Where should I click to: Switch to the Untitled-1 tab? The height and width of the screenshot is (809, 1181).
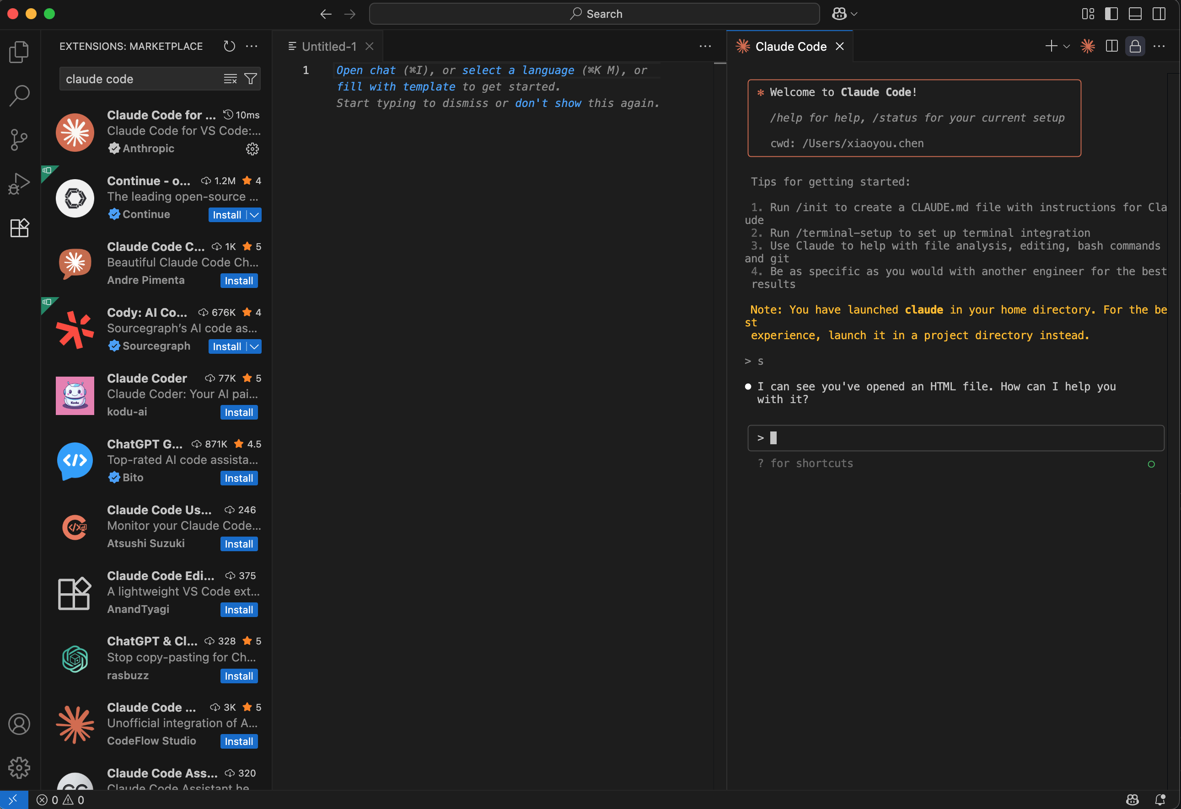tap(329, 46)
